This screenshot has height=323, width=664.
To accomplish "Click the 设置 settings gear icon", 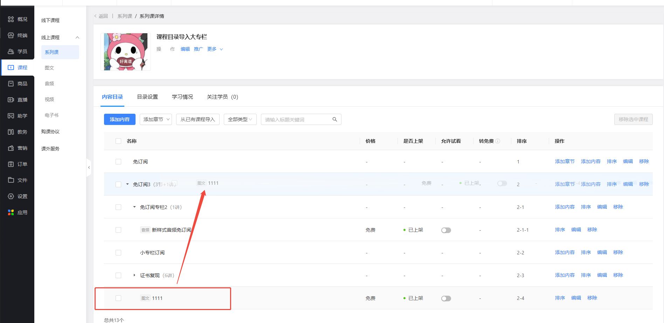I will pos(11,196).
